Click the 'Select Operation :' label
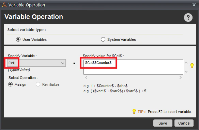Viewport: 199px width, 130px height. click(x=23, y=78)
